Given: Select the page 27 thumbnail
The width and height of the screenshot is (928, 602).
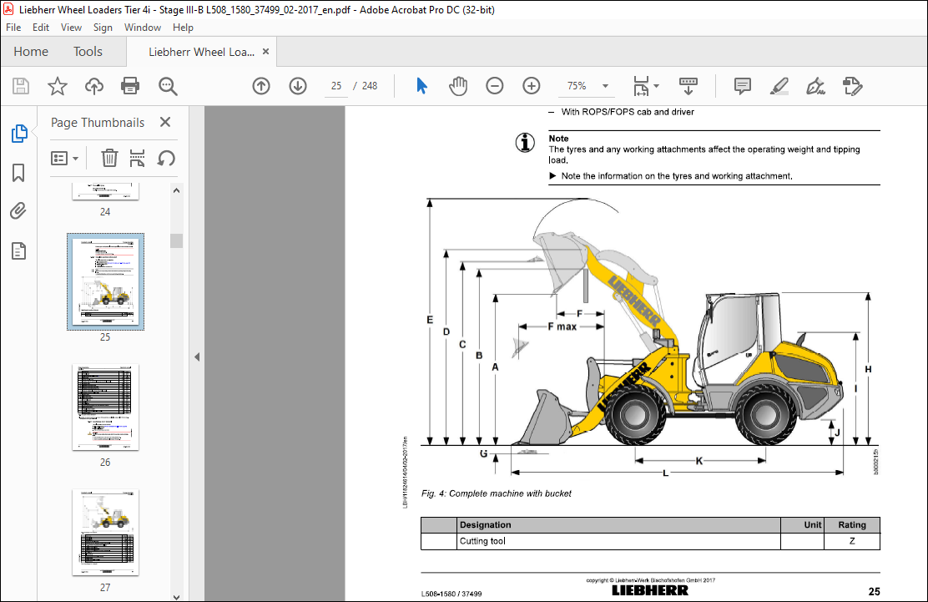Looking at the screenshot, I should click(x=105, y=533).
